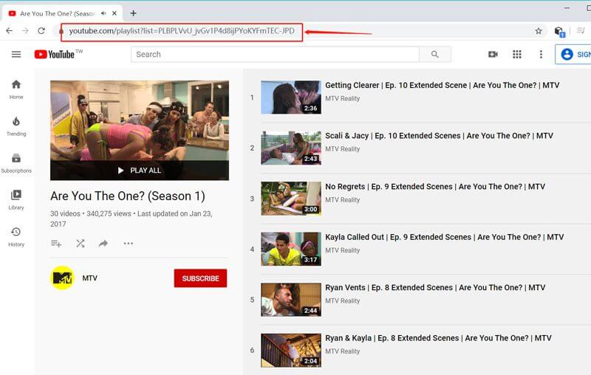This screenshot has height=375, width=591.
Task: Mute tab via speaker icon on tab
Action: point(103,13)
